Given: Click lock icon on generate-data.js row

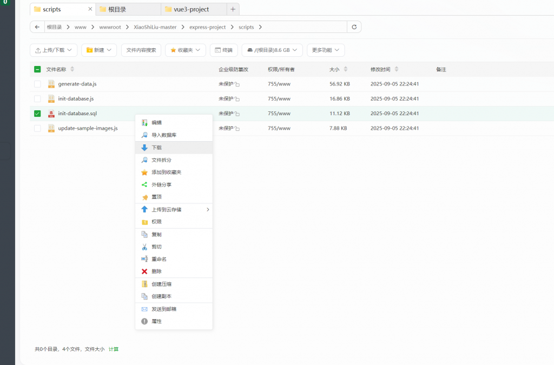Looking at the screenshot, I should point(238,85).
